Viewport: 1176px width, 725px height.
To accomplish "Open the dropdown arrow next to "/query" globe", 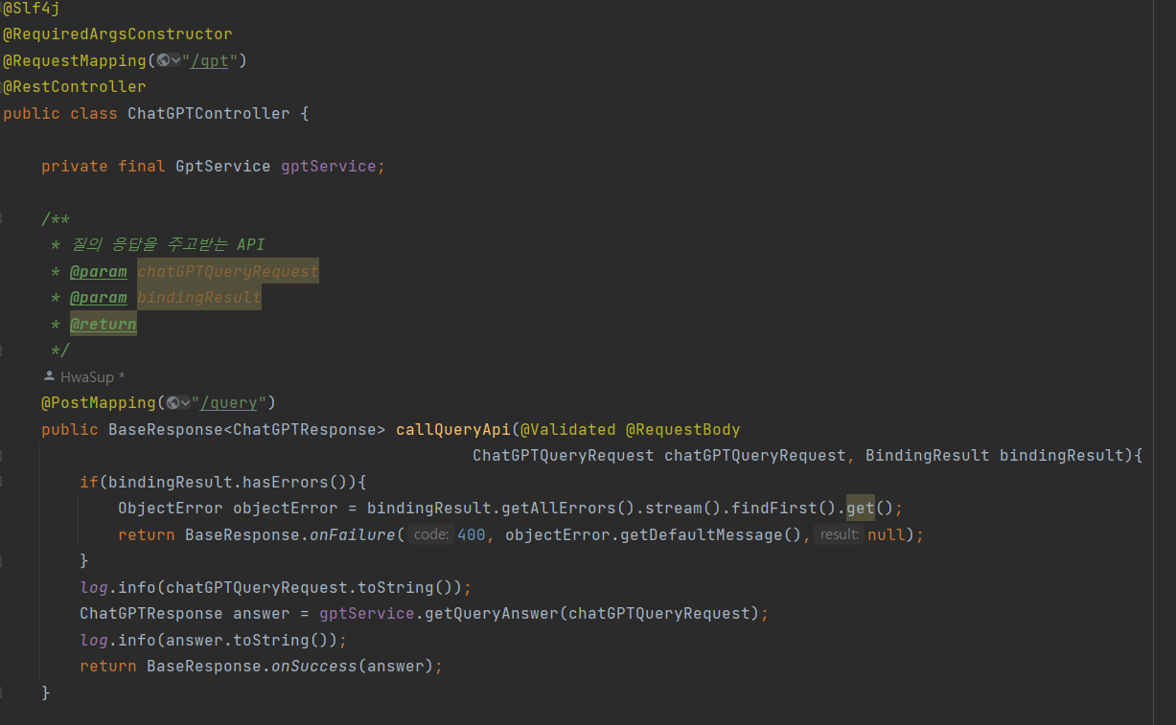I will tap(185, 402).
